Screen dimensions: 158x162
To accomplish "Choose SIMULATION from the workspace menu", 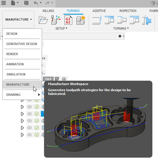I will [x=22, y=74].
